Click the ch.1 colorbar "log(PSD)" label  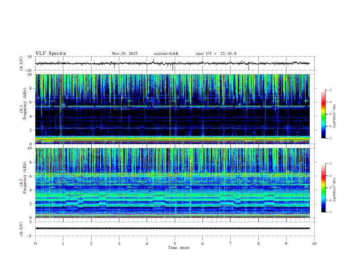pos(334,116)
